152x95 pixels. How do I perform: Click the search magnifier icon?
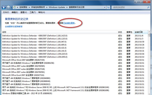pos(148,7)
